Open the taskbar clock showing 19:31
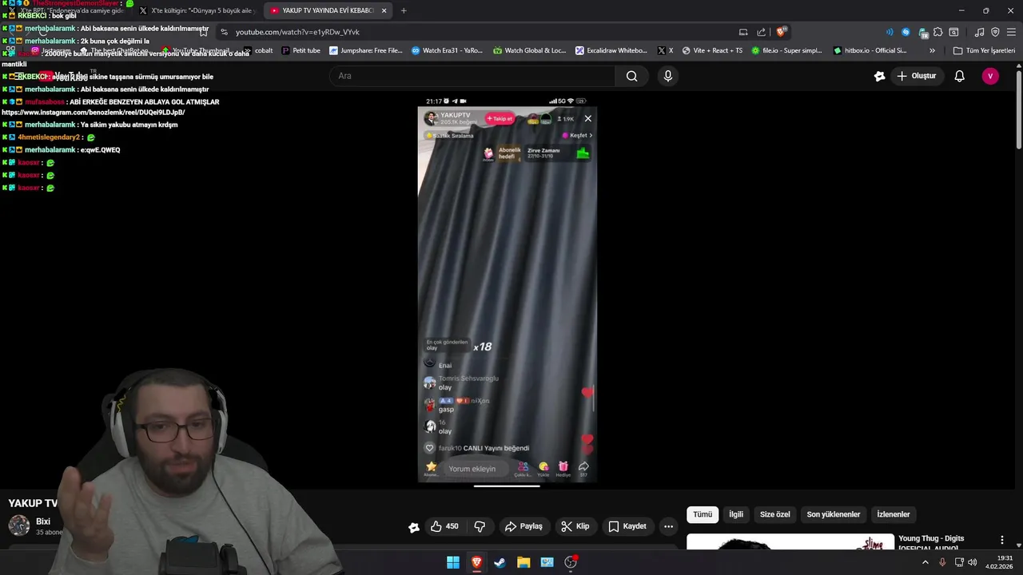1023x575 pixels. pos(999,562)
